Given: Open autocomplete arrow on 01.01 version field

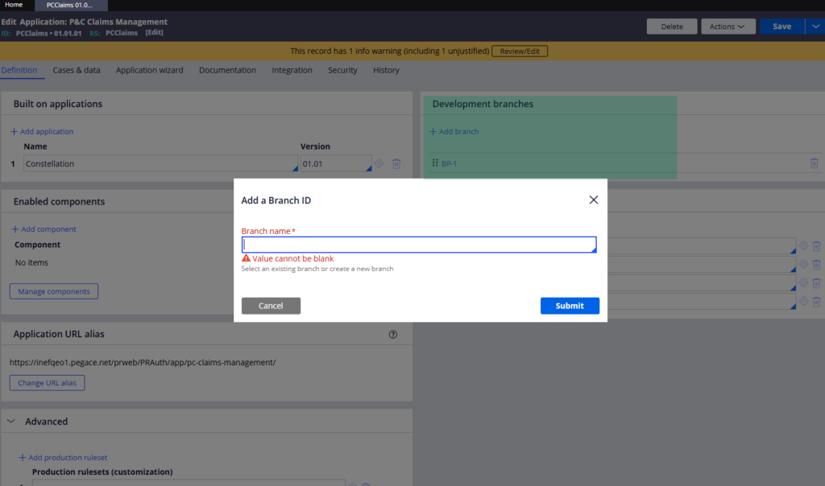Looking at the screenshot, I should [368, 168].
